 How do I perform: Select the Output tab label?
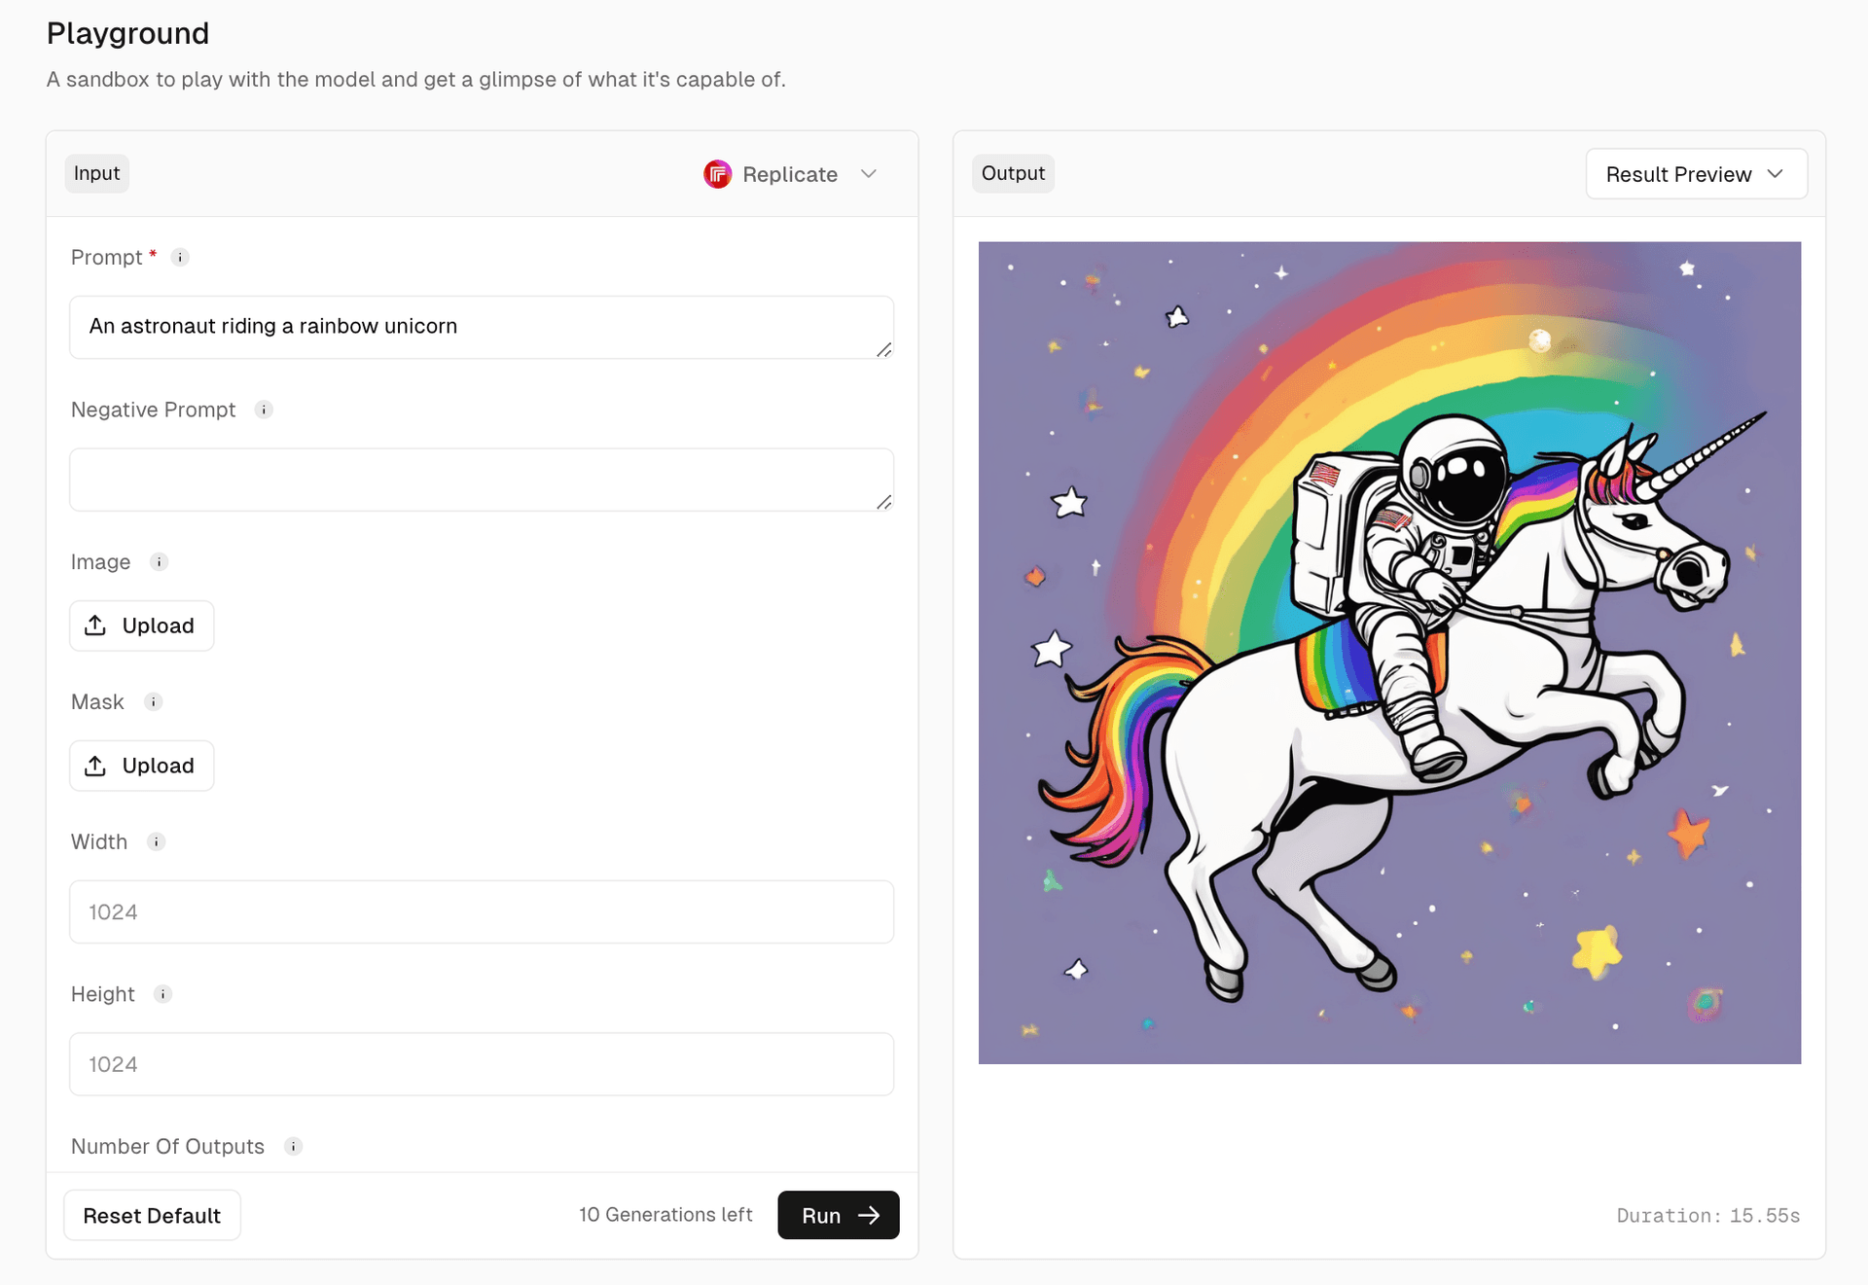pyautogui.click(x=1013, y=173)
